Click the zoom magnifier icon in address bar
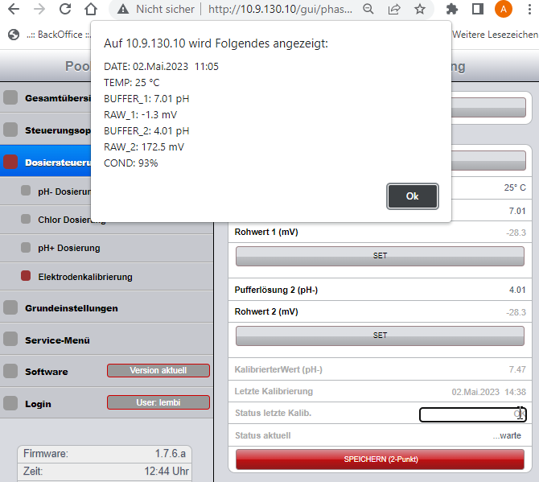 (368, 10)
